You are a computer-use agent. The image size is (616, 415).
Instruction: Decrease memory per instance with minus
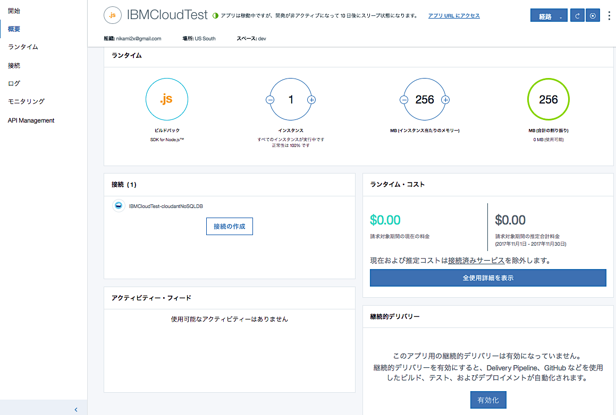(x=404, y=100)
